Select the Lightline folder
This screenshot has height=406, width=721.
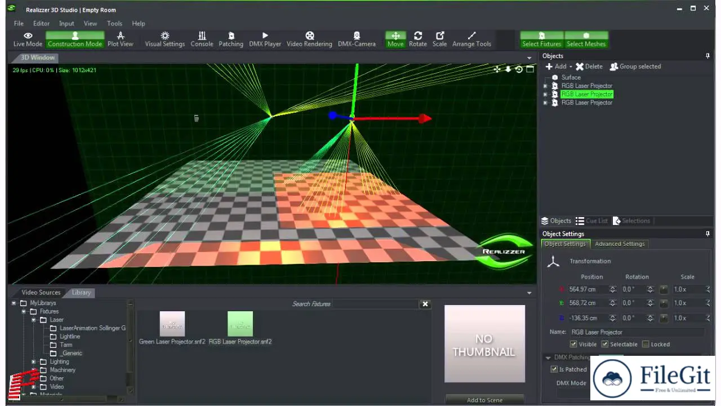point(70,337)
